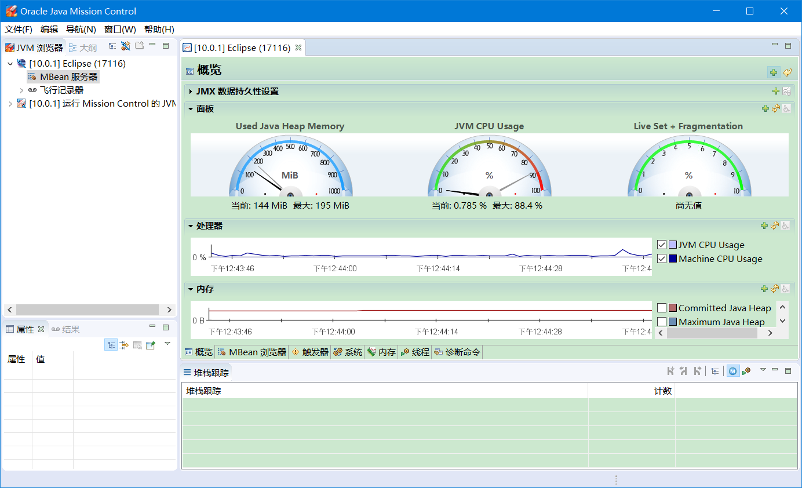Close the [10.0.1] Eclipse (17116) editor tab
802x488 pixels.
[298, 48]
